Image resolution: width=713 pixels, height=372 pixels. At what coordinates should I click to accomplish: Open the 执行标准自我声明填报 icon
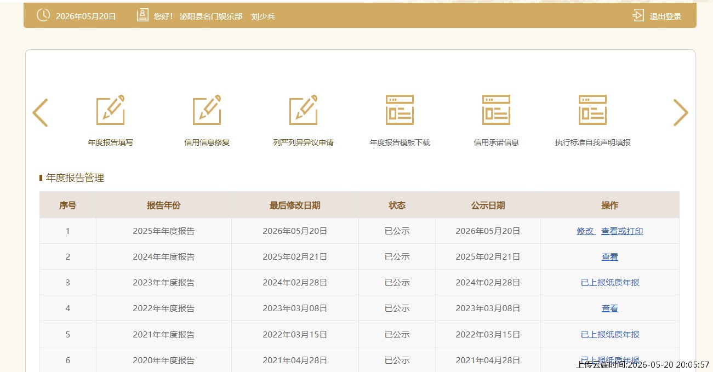592,110
